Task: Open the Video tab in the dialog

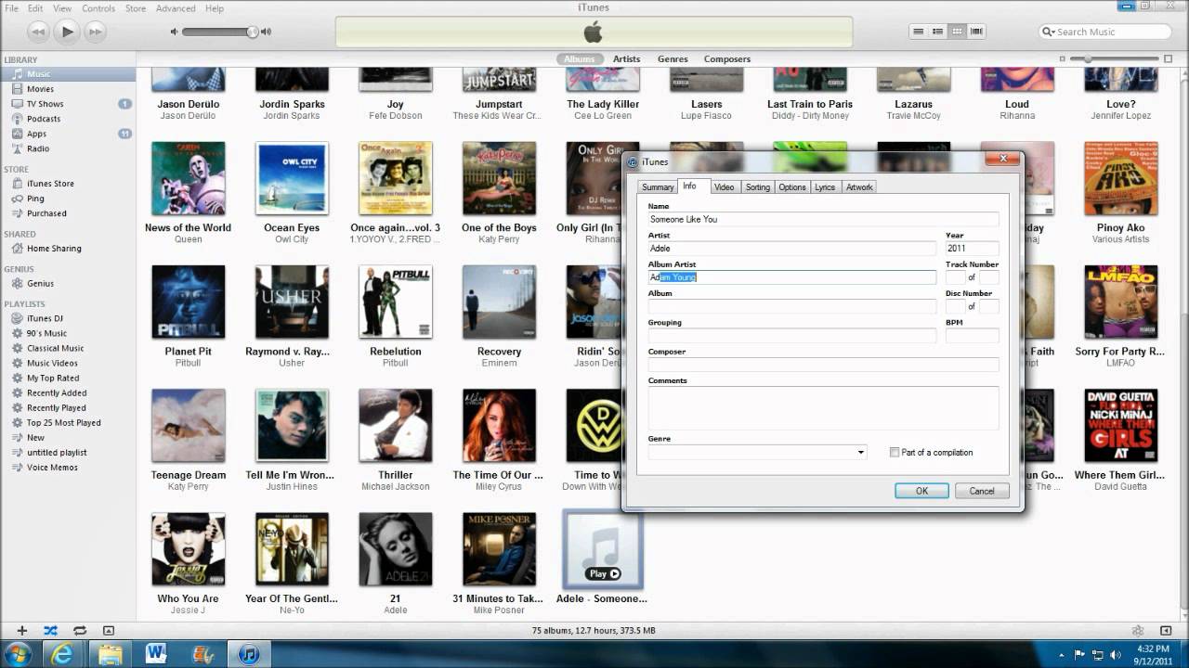Action: [725, 187]
